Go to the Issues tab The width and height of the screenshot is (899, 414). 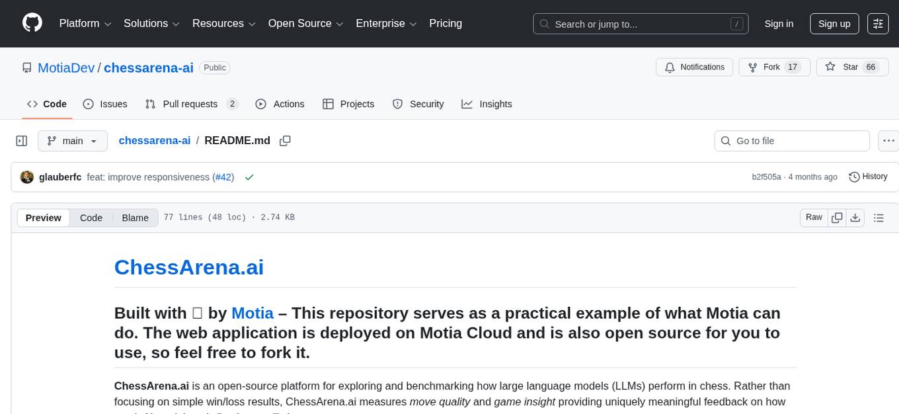pyautogui.click(x=105, y=104)
